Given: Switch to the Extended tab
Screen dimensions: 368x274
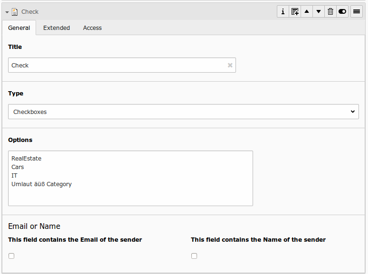Looking at the screenshot, I should [x=57, y=28].
